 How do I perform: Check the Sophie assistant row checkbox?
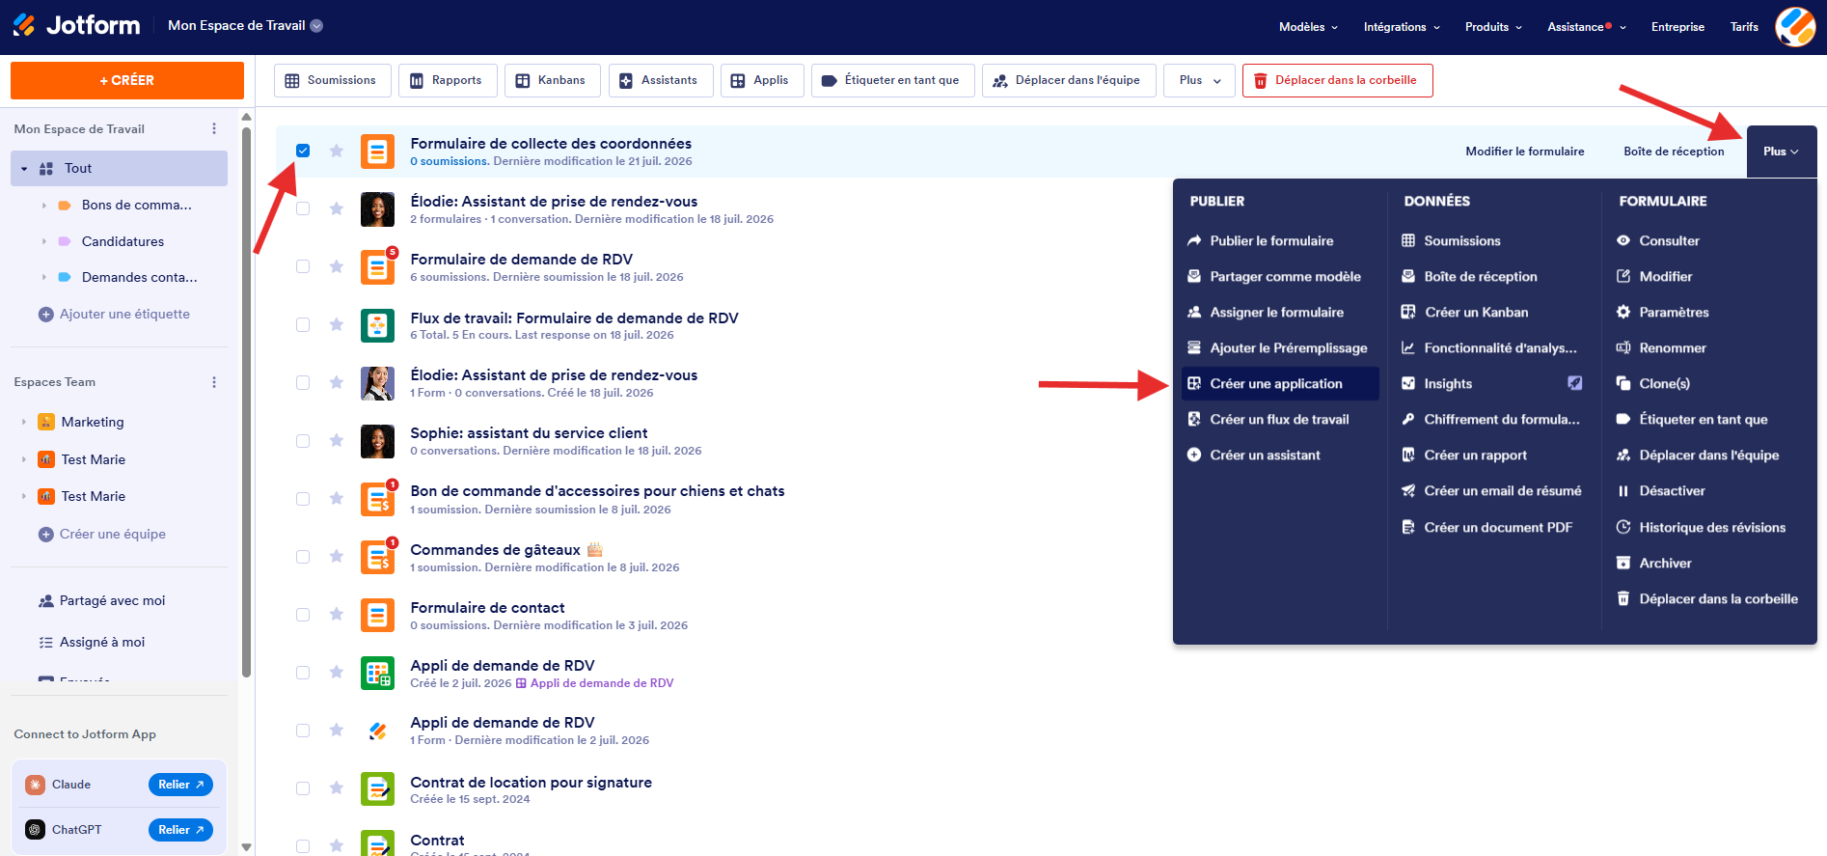[303, 440]
